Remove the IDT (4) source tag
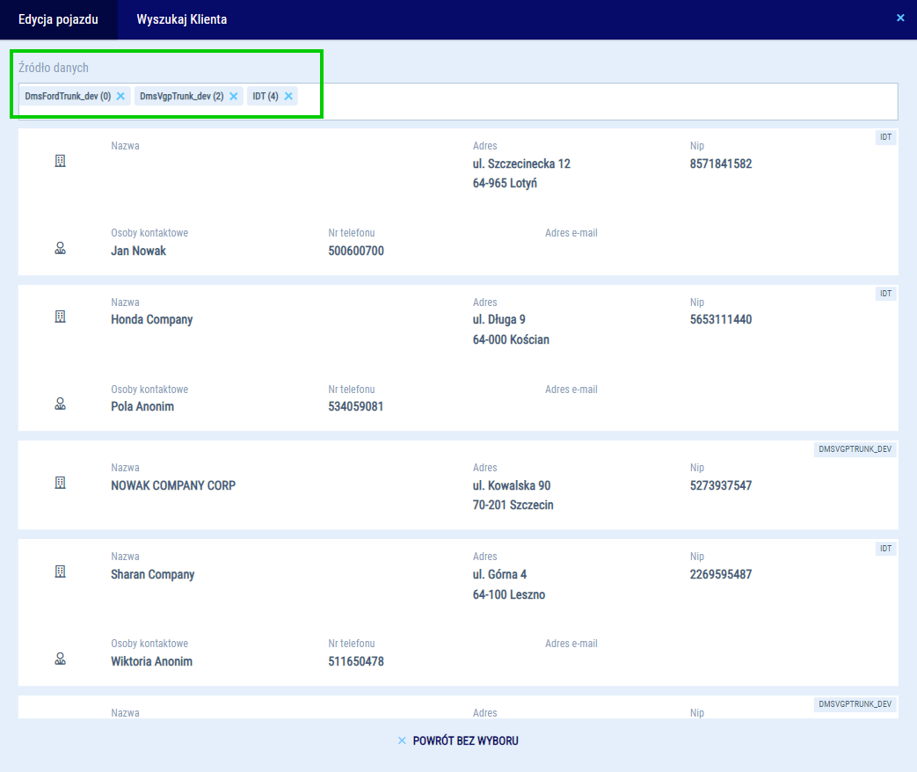The height and width of the screenshot is (772, 917). tap(288, 96)
